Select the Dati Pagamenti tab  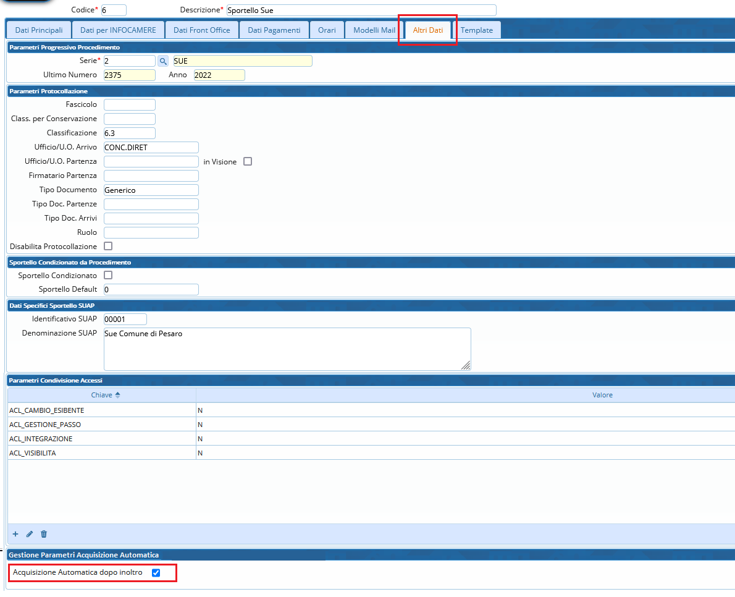[274, 30]
